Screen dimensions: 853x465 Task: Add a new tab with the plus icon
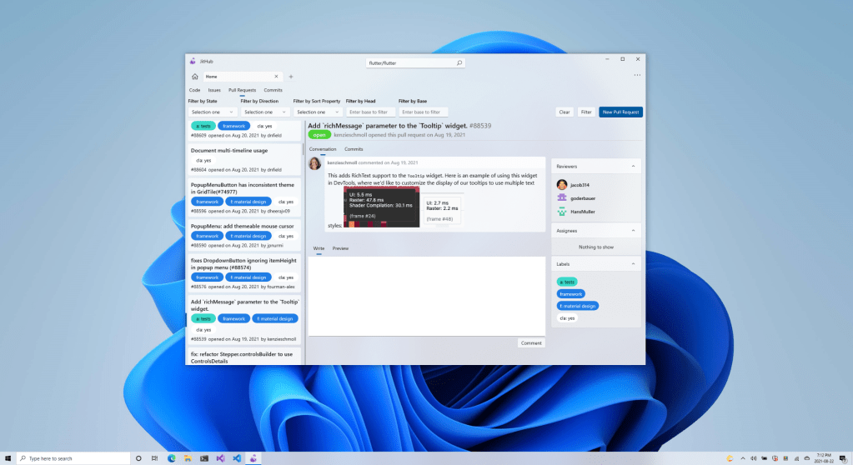290,77
